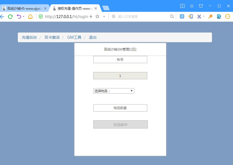Screen dimensions: 233x165
Task: Click the scissors screenshot tool icon
Action: [x=199, y=17]
